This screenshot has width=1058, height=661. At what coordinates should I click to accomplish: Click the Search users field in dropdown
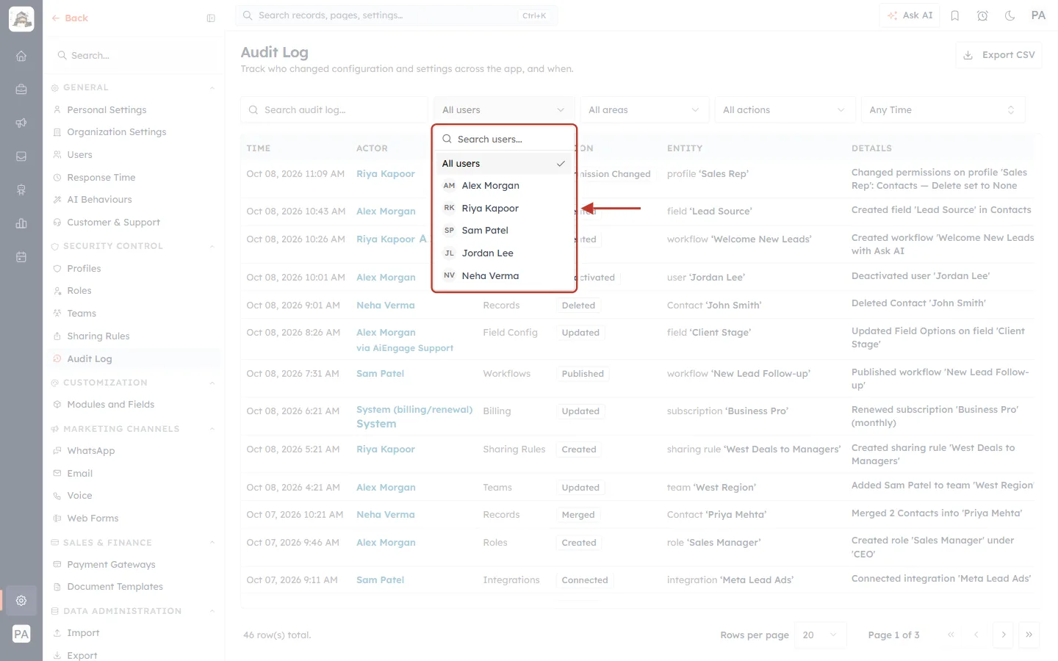504,139
